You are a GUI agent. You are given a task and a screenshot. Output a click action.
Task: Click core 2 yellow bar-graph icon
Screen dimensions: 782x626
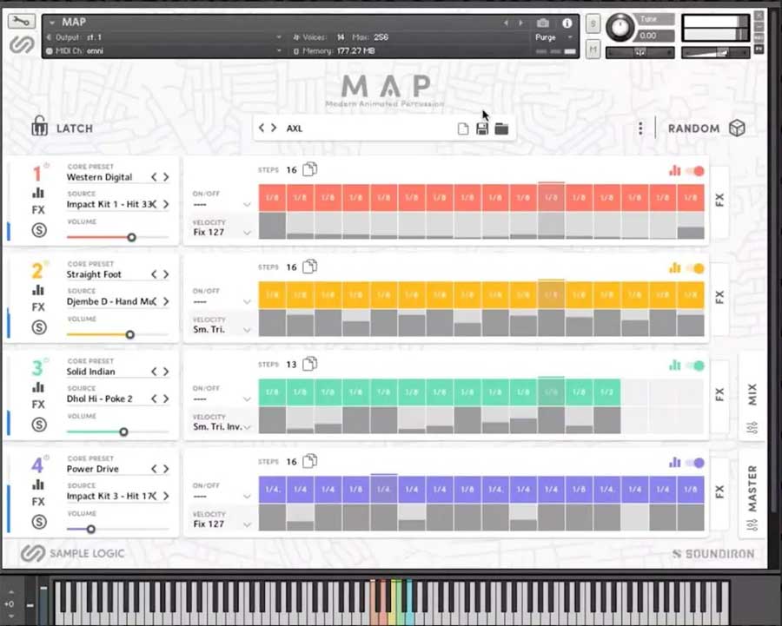(x=675, y=267)
